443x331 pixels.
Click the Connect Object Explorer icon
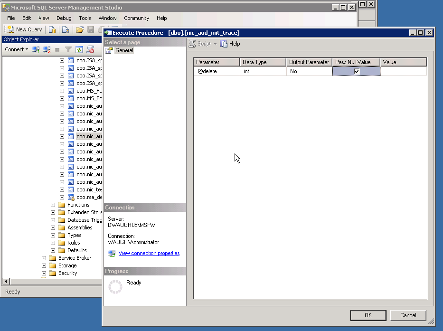pyautogui.click(x=36, y=49)
